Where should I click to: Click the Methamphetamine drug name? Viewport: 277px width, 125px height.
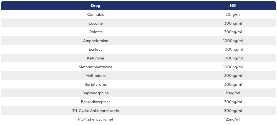(95, 67)
